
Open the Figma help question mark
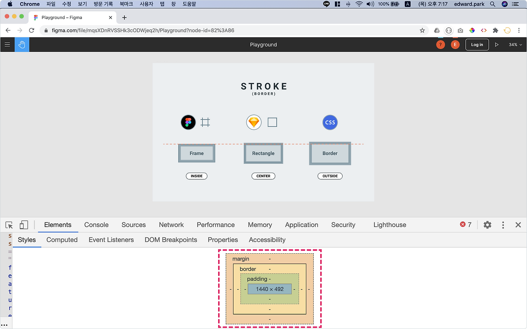[x=441, y=44]
